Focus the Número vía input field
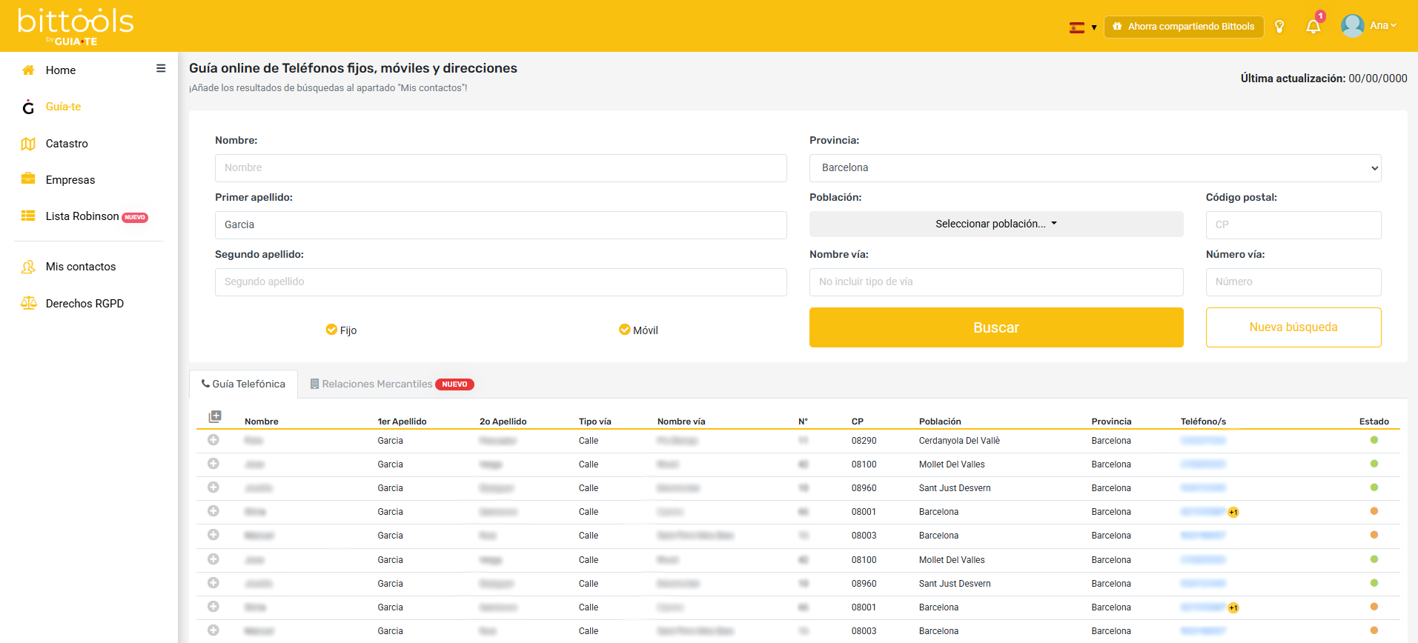The image size is (1418, 643). [x=1293, y=282]
